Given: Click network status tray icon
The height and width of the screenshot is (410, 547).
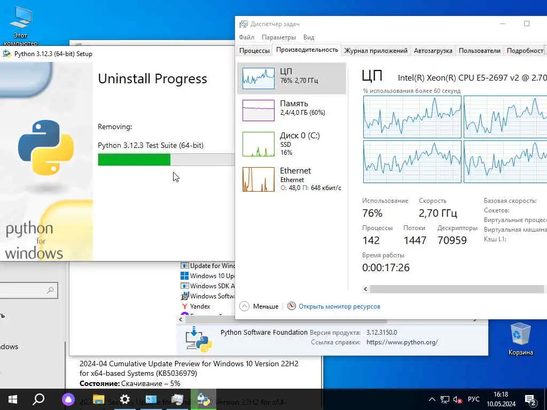Looking at the screenshot, I should 445,399.
